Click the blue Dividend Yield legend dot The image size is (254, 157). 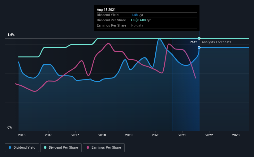[10, 147]
